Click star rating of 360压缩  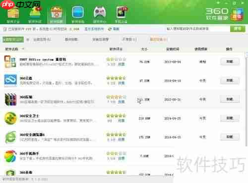[x=116, y=97]
